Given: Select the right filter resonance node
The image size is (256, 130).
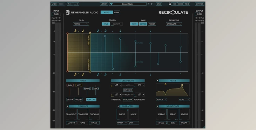Looking at the screenshot, I should [182, 85].
